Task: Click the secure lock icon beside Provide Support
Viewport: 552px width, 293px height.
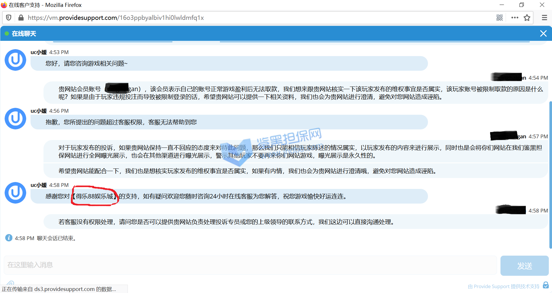Action: point(546,285)
